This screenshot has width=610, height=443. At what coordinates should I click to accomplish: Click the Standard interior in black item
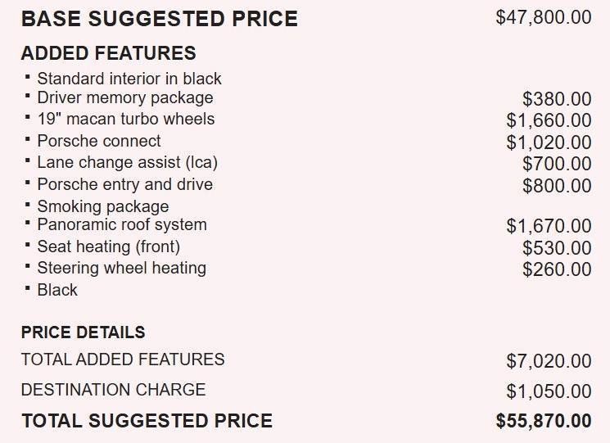pos(129,79)
